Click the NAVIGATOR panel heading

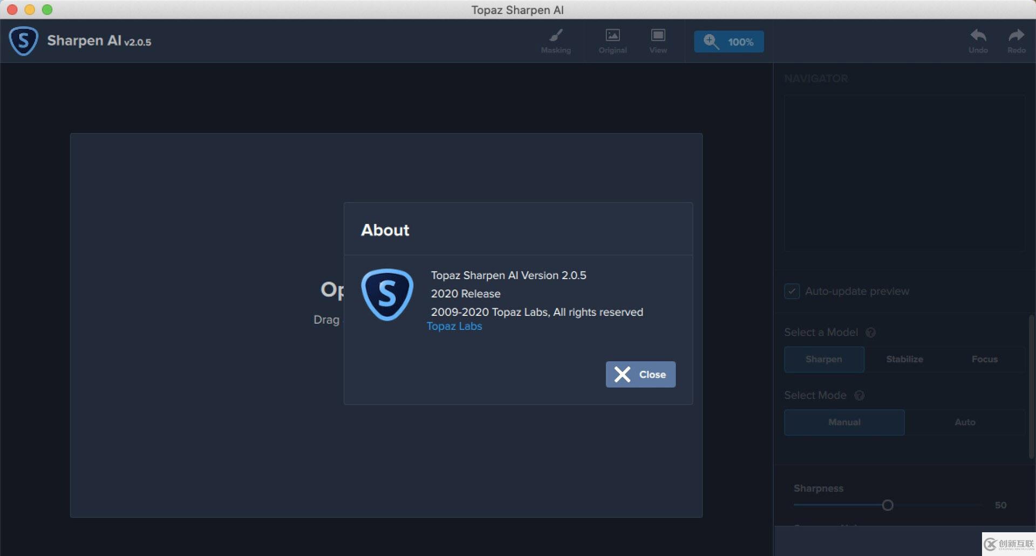click(816, 79)
